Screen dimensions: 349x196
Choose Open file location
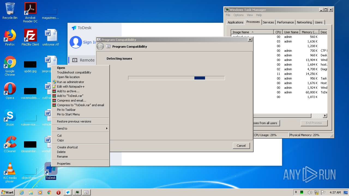pyautogui.click(x=80, y=77)
